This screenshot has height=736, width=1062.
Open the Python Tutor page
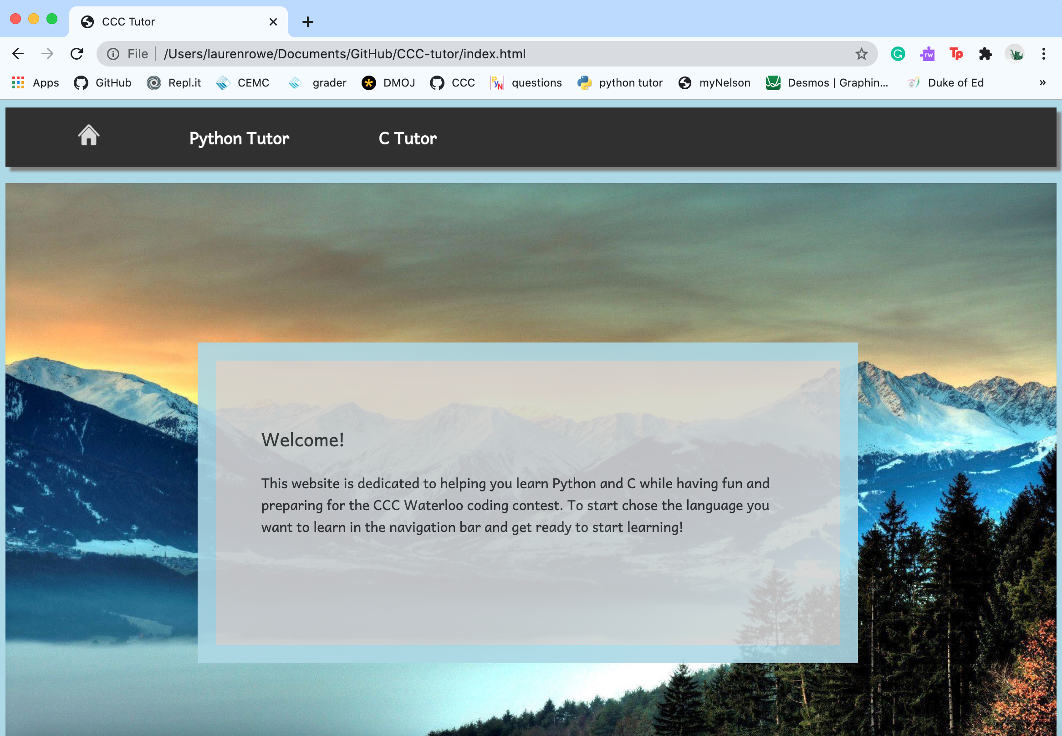click(x=239, y=138)
